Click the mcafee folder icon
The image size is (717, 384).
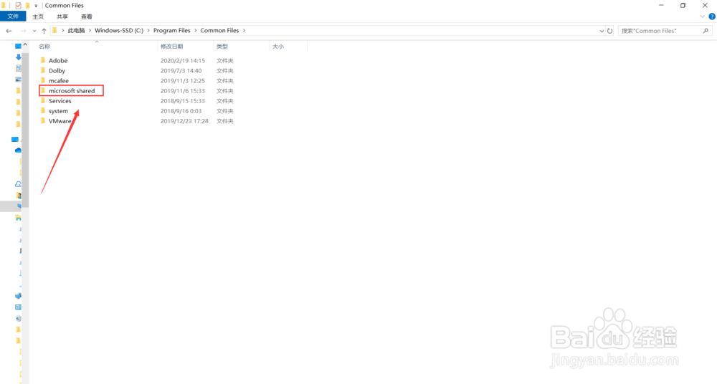click(43, 80)
